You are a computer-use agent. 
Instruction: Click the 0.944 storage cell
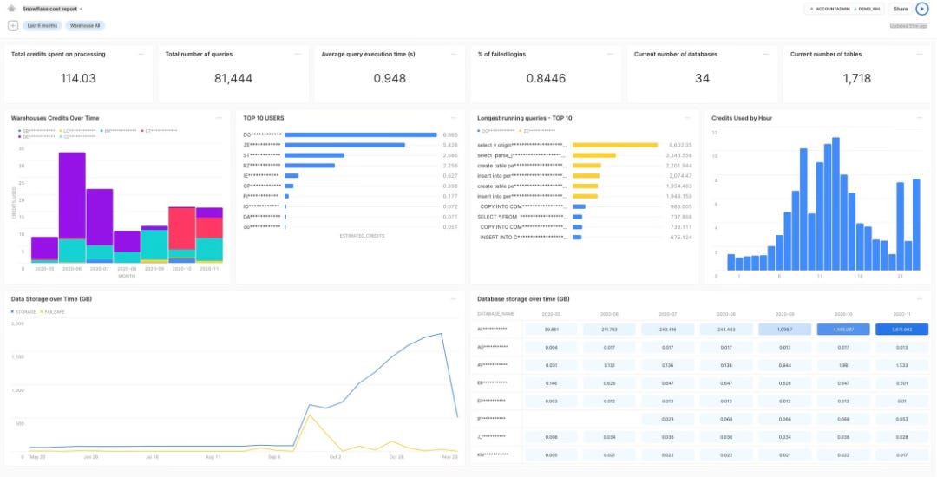point(784,365)
